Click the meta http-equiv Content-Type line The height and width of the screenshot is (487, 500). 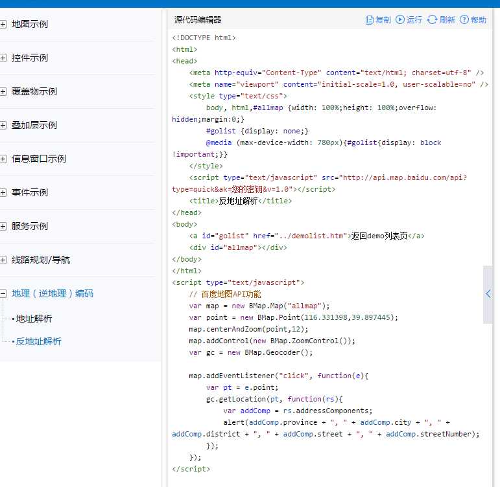(336, 73)
